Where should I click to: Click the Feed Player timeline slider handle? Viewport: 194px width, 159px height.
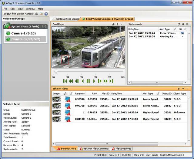56,72
